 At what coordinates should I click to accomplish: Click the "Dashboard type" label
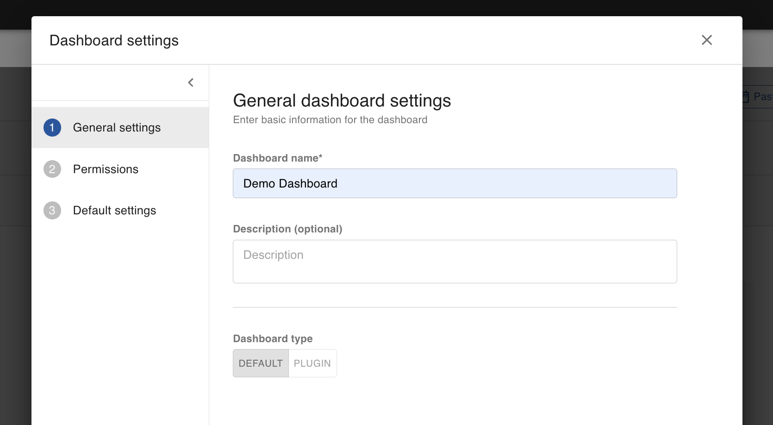click(273, 339)
